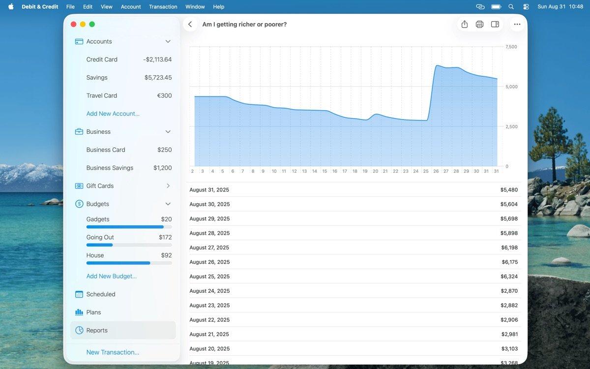Open the Account menu in menu bar
Viewport: 590px width, 369px height.
131,7
